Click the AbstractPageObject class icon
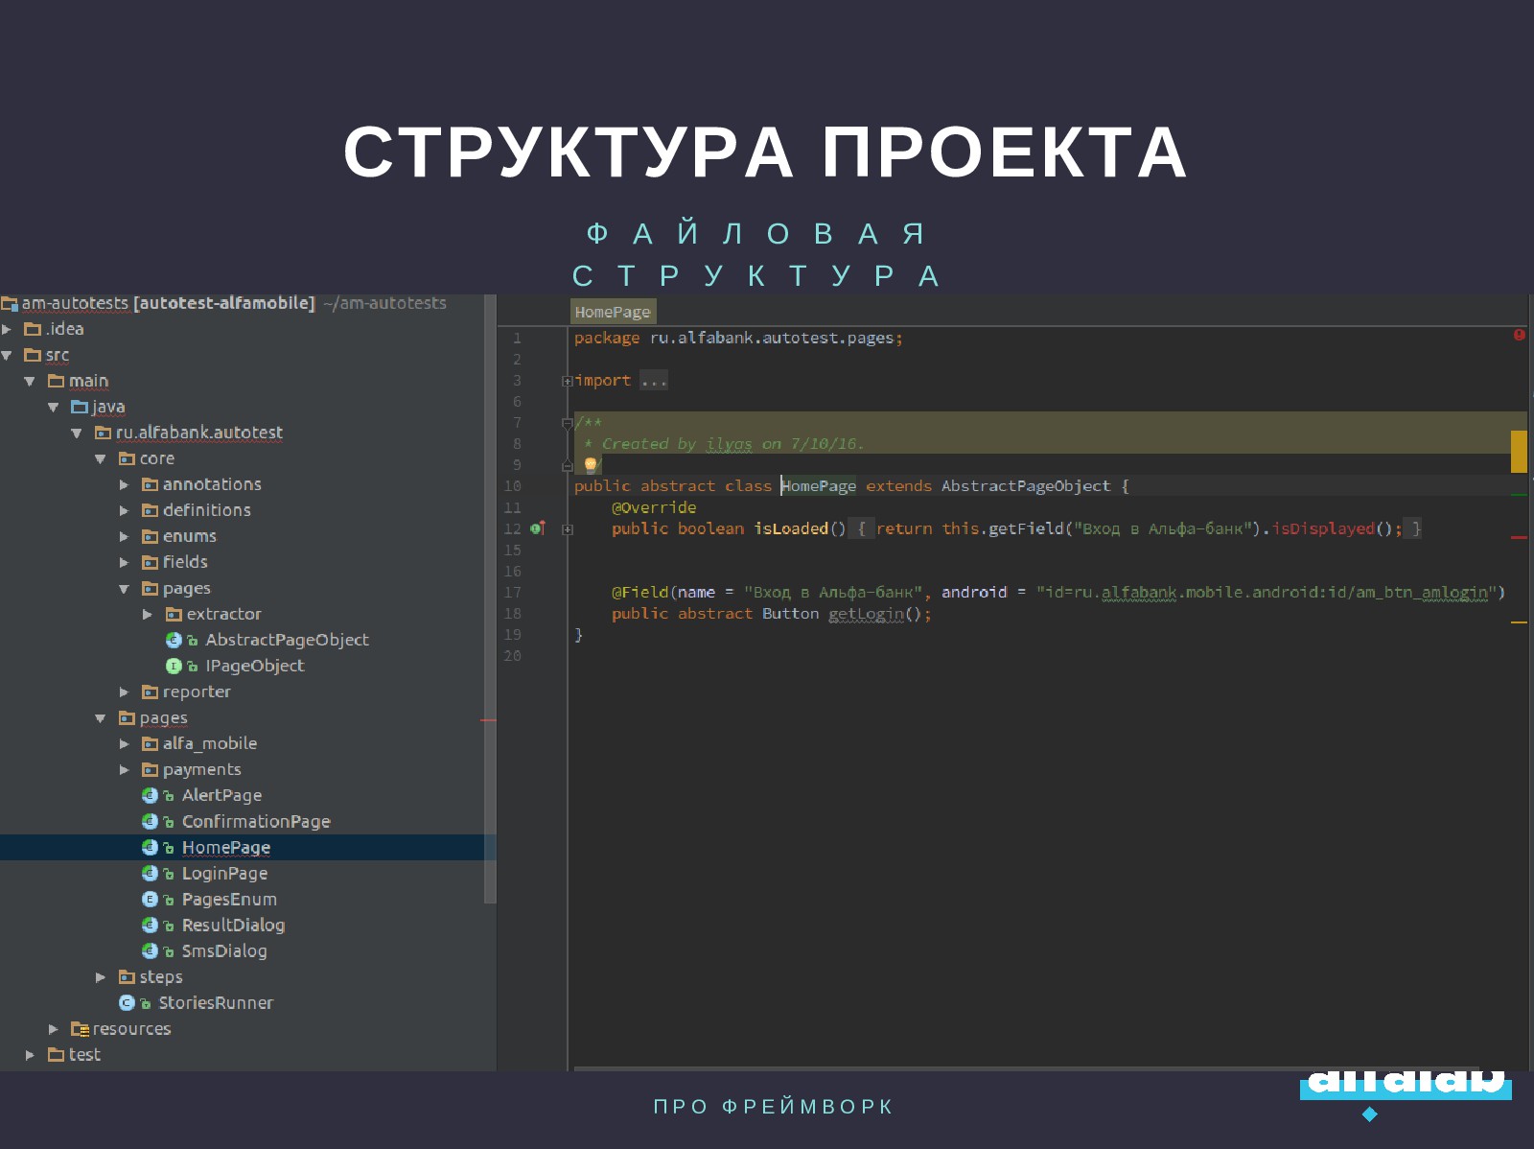The width and height of the screenshot is (1534, 1149). tap(174, 640)
